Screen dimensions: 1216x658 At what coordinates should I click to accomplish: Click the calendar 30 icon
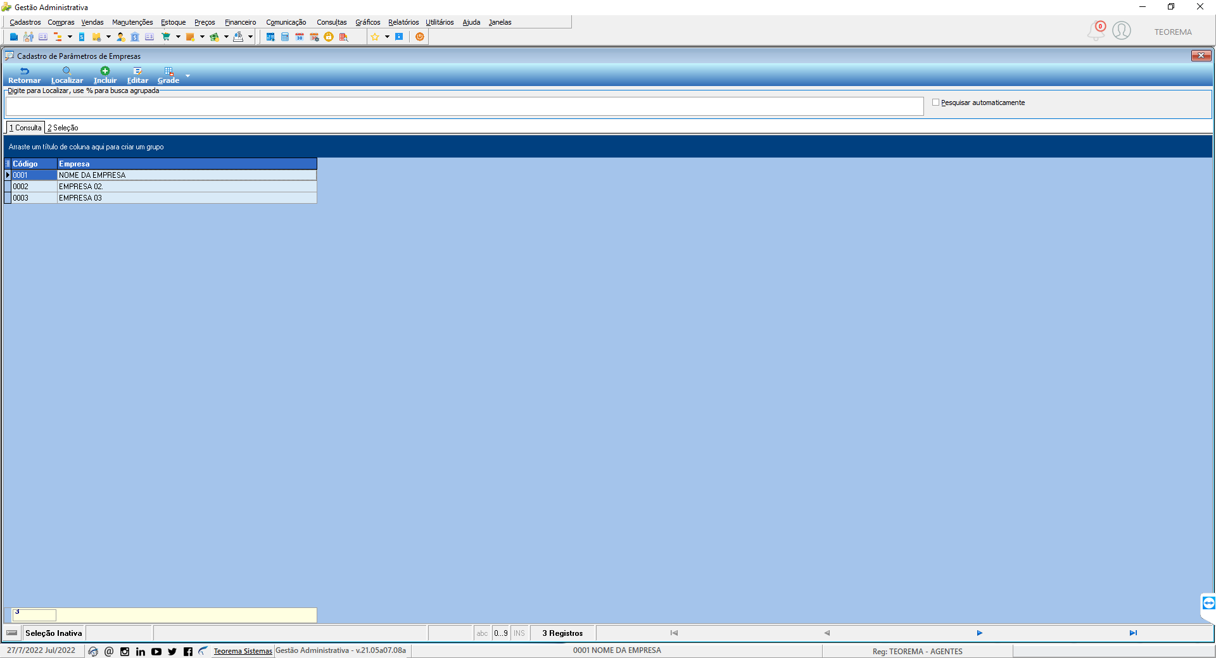(x=300, y=37)
